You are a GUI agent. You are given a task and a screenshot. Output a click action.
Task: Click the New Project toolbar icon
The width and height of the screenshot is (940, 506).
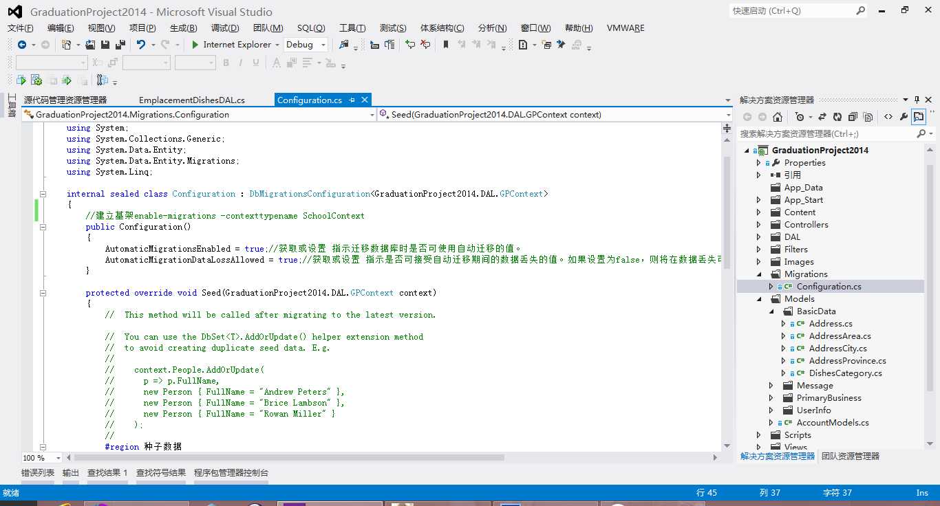click(x=66, y=45)
